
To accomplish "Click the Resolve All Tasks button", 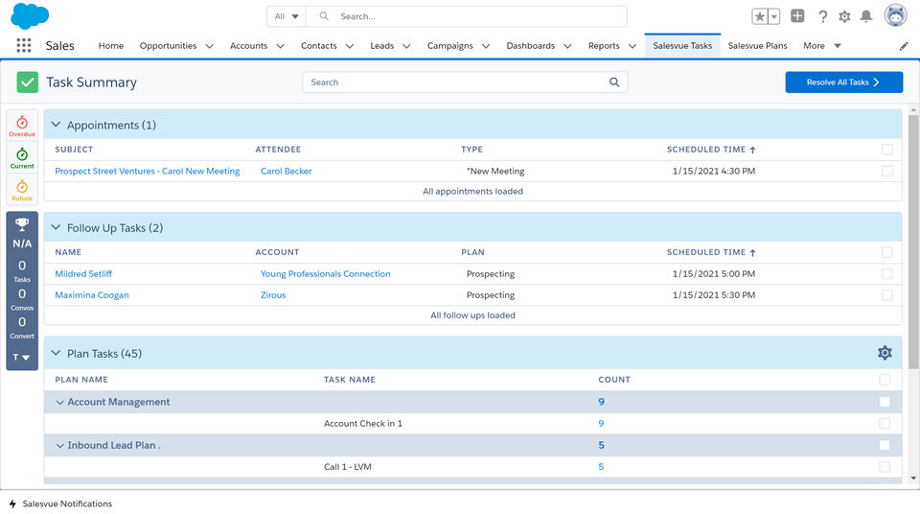I will pos(843,82).
